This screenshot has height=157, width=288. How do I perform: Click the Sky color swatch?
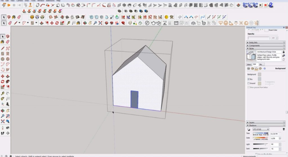point(259,79)
